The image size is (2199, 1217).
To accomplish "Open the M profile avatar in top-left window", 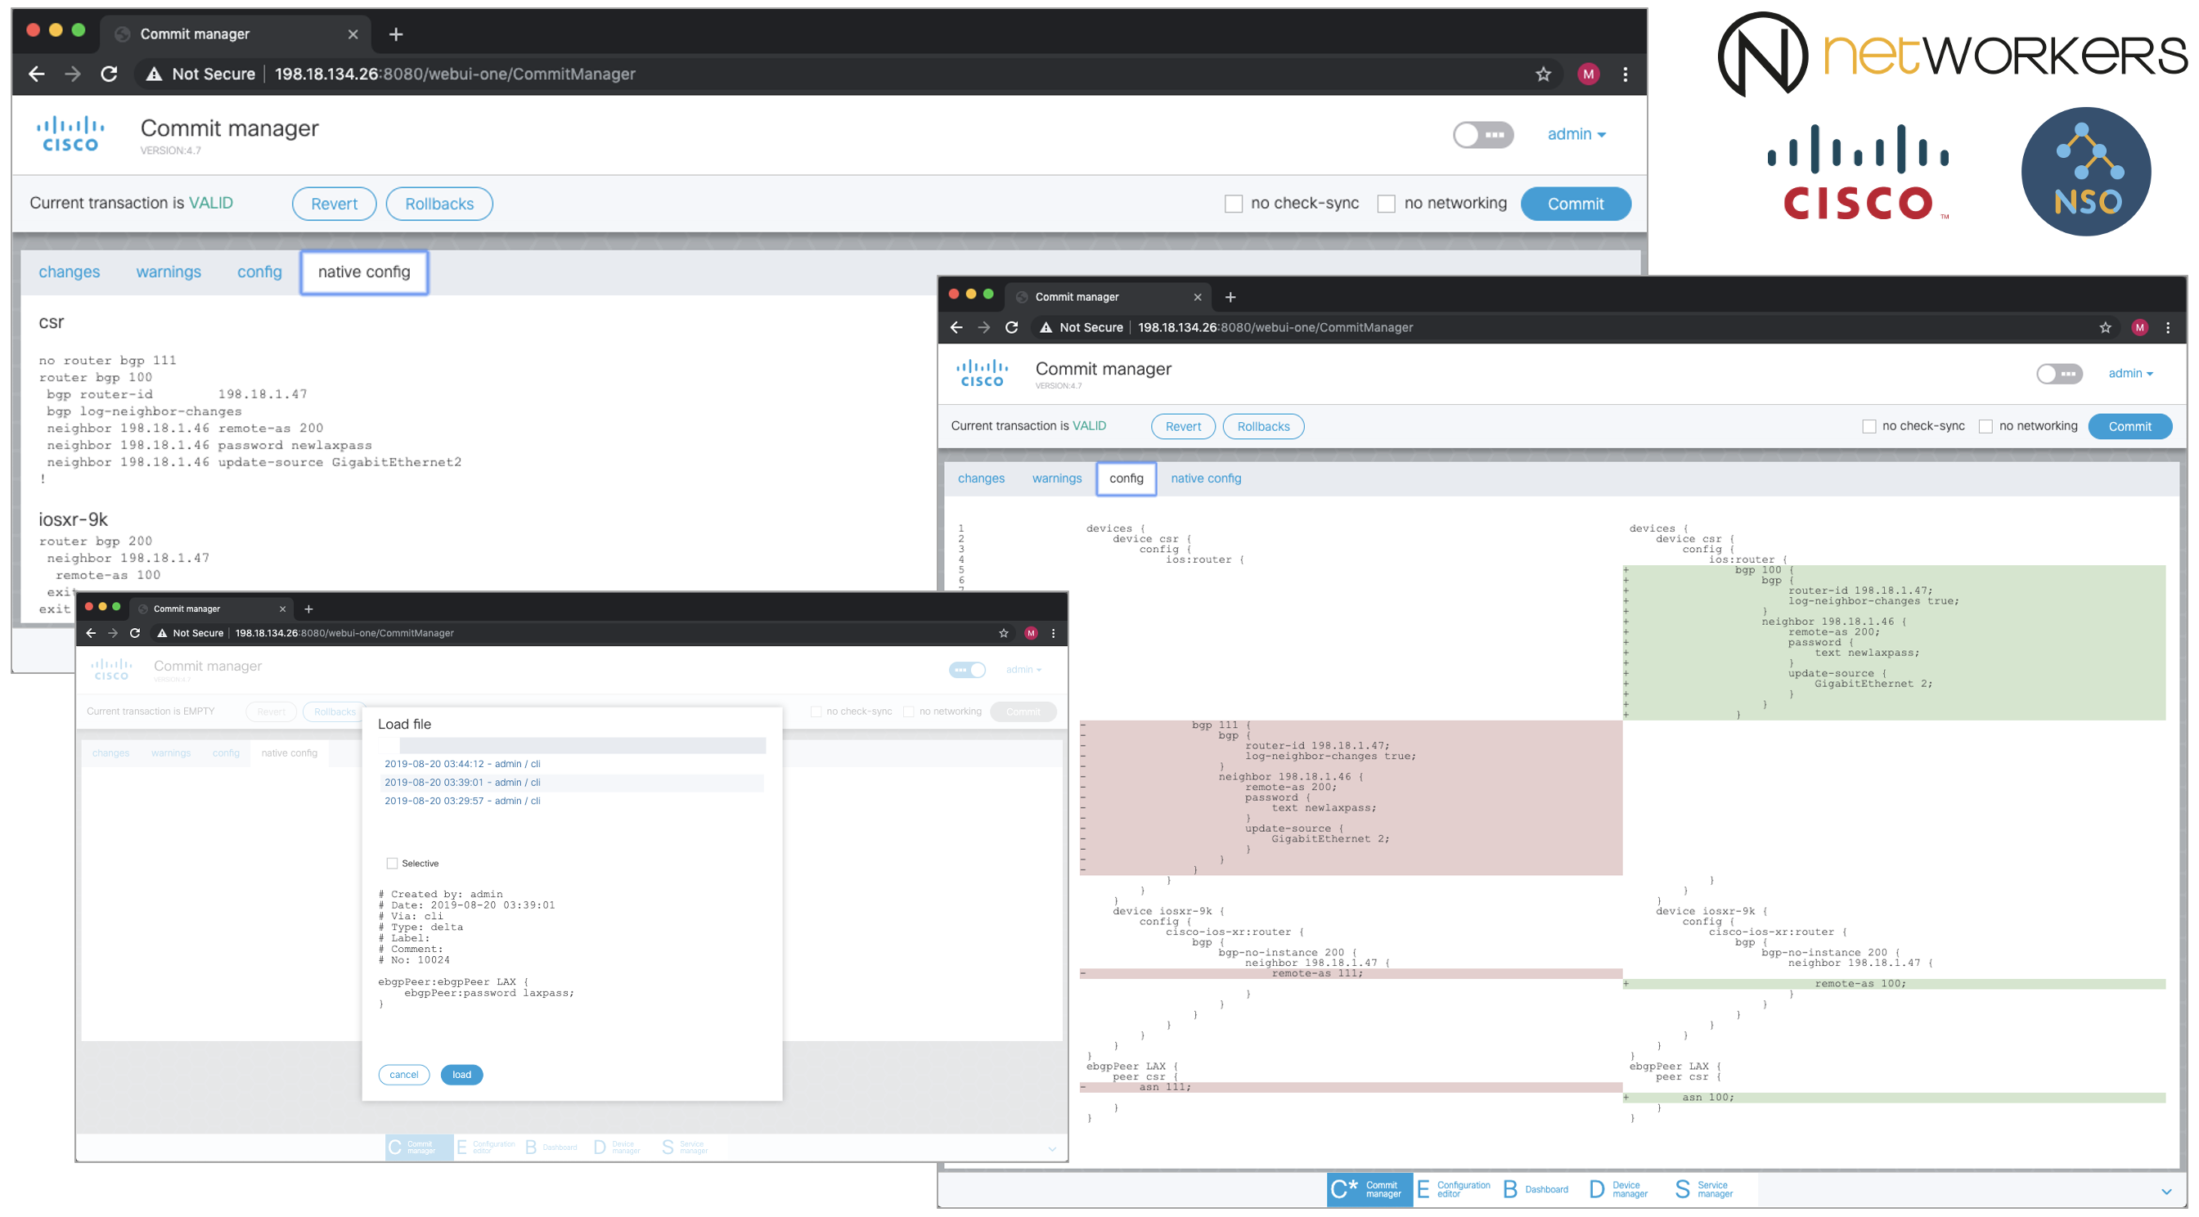I will pos(1588,74).
